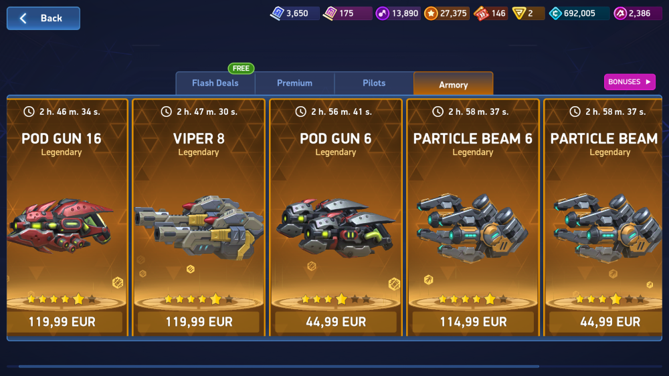The width and height of the screenshot is (669, 376).
Task: Click the blue blueprint currency icon showing 3,650
Action: tap(278, 13)
